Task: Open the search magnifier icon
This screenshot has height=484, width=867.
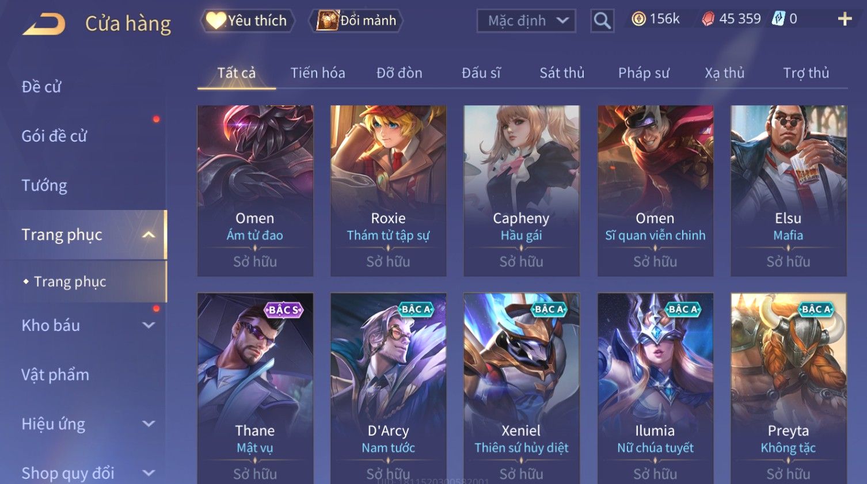Action: pyautogui.click(x=602, y=21)
